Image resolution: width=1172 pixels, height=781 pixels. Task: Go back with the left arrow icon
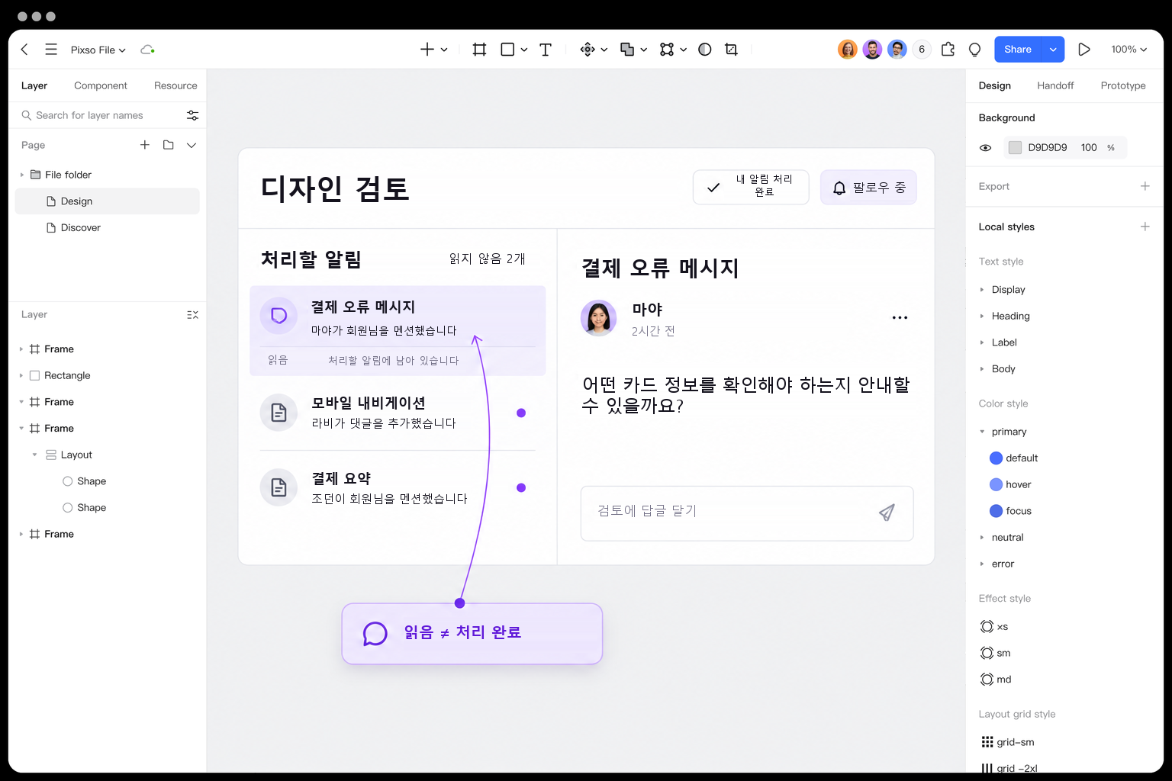click(24, 50)
